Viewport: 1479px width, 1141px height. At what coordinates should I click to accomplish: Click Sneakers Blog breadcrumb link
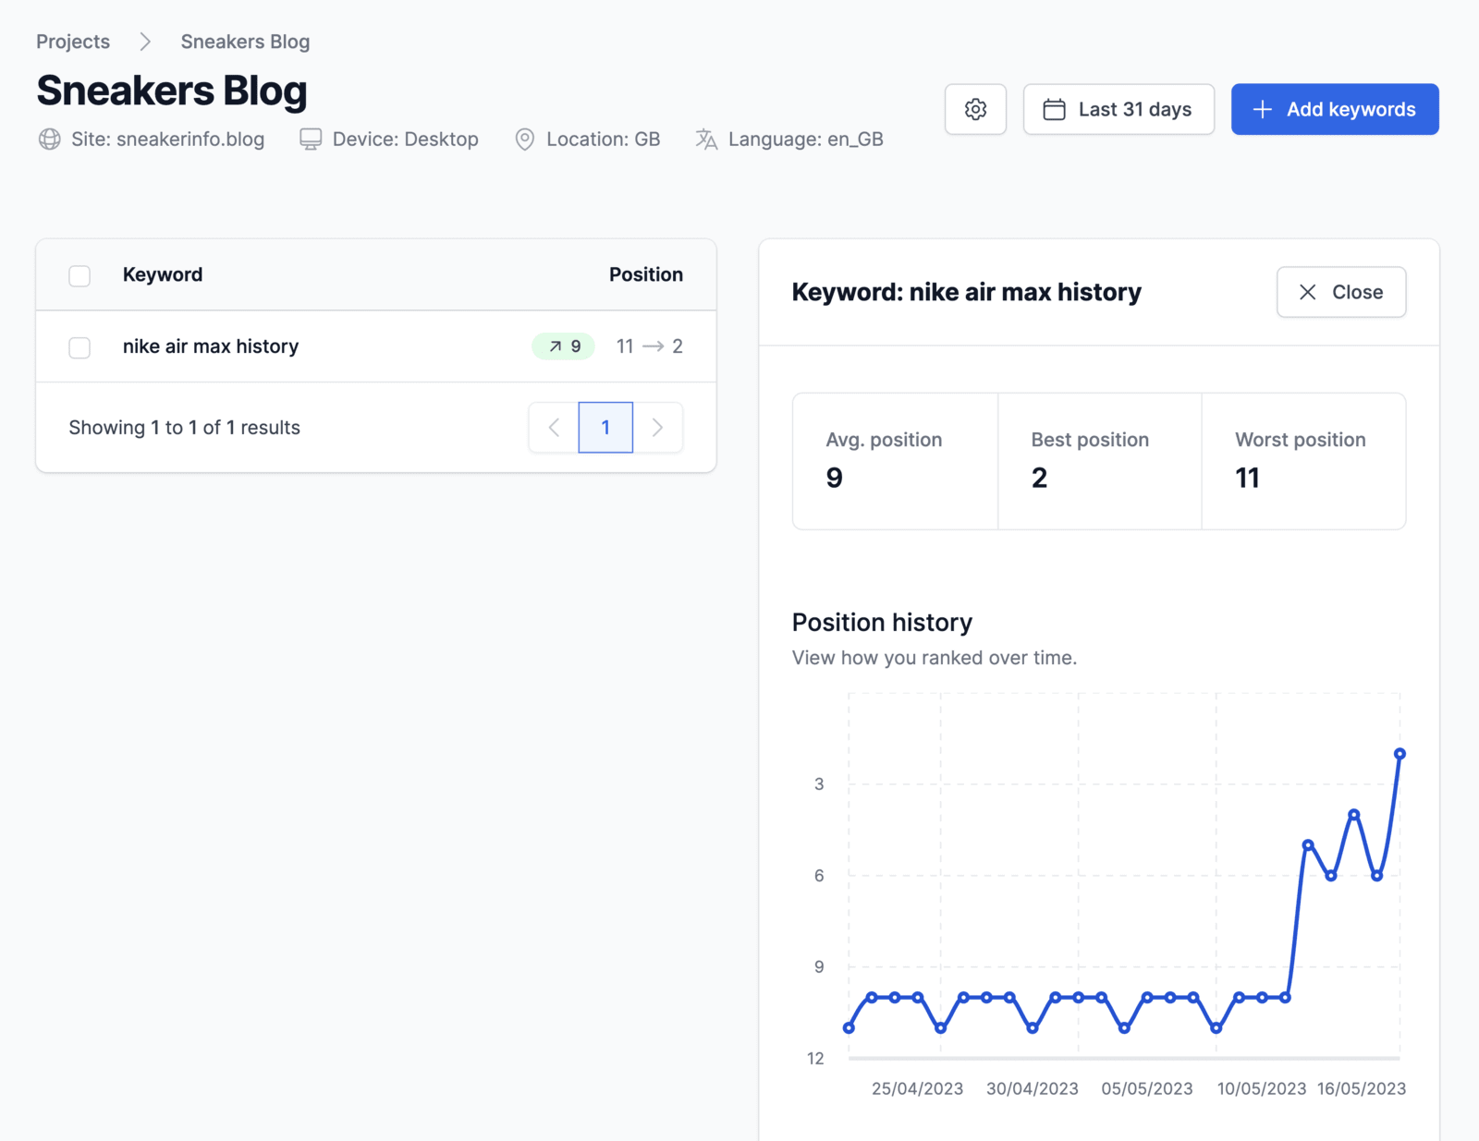[245, 42]
